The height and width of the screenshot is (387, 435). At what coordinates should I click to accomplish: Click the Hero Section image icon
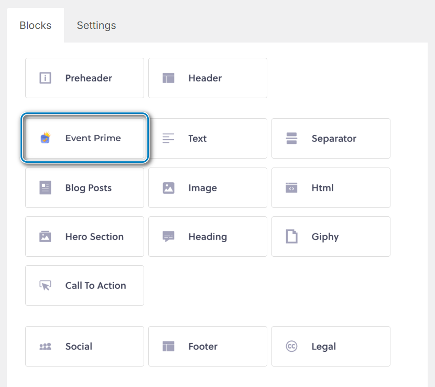click(x=45, y=237)
